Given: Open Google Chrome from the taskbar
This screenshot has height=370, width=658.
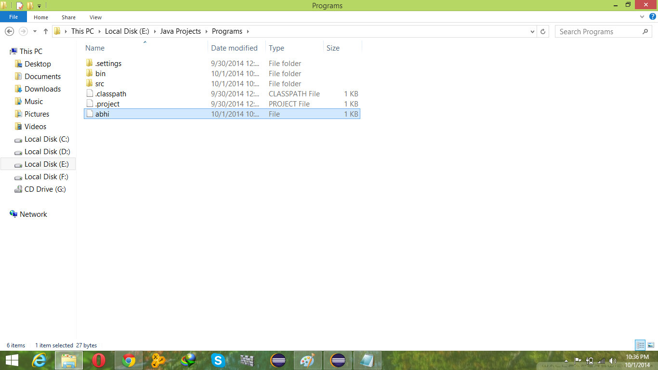Looking at the screenshot, I should point(129,360).
